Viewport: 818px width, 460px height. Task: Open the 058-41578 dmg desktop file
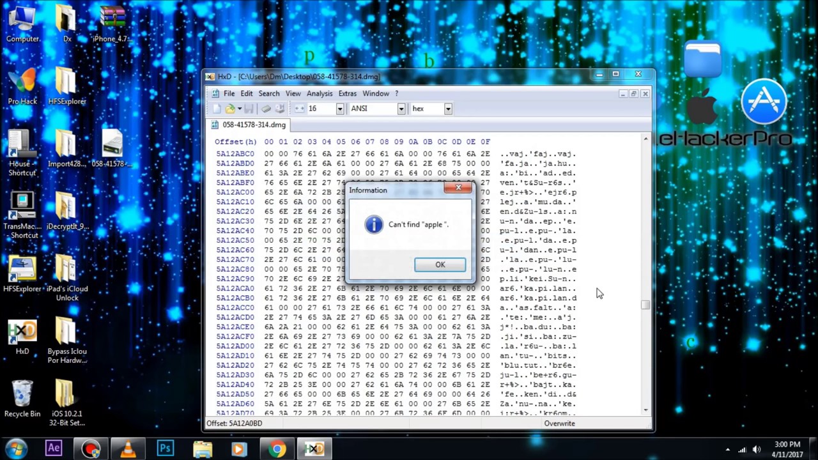[x=112, y=149]
